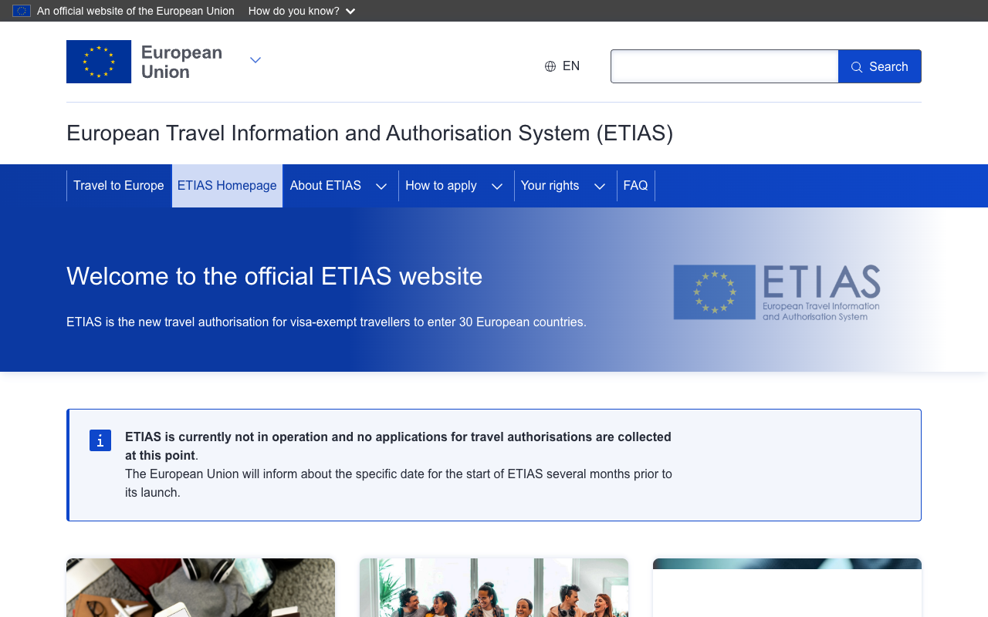Screen dimensions: 988x617
Task: Expand the About ETIAS submenu chevron
Action: click(x=381, y=186)
